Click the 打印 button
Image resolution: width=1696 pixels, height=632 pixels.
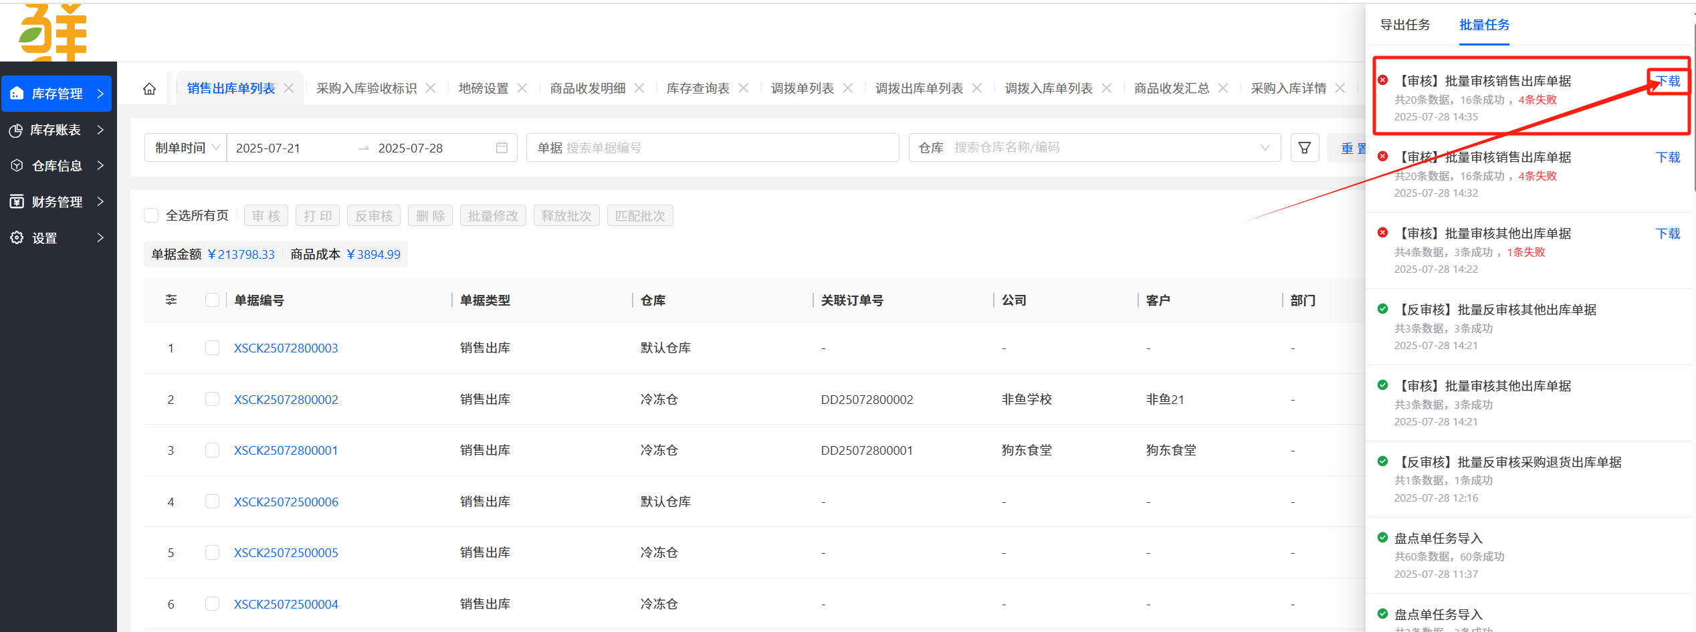point(318,216)
